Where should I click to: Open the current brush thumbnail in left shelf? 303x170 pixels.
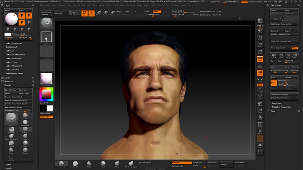(47, 23)
